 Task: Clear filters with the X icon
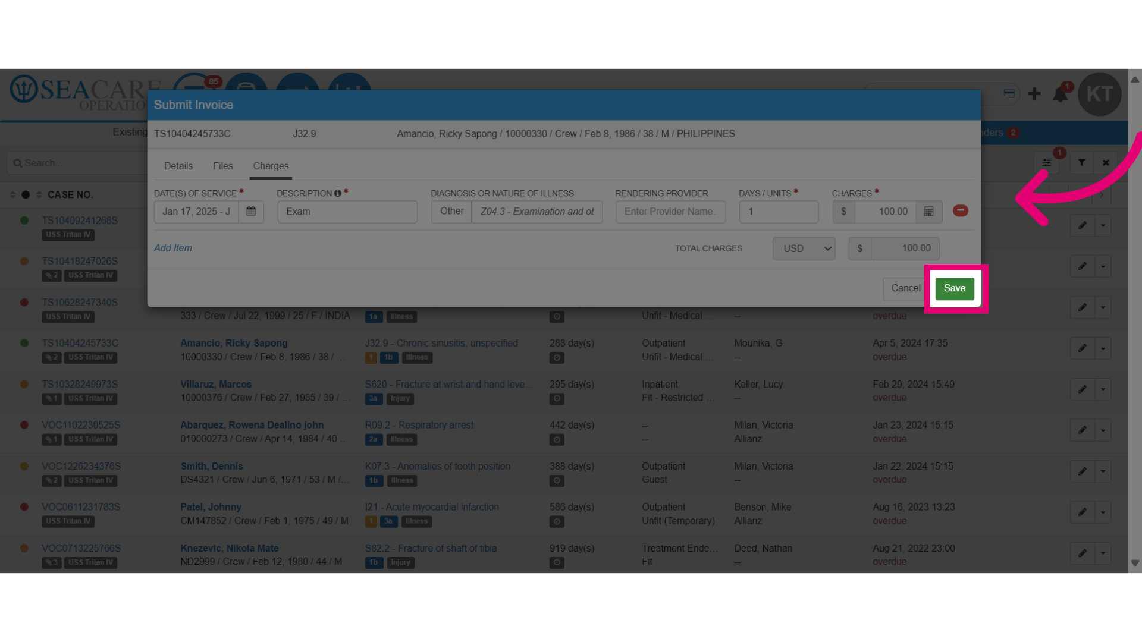[x=1106, y=163]
